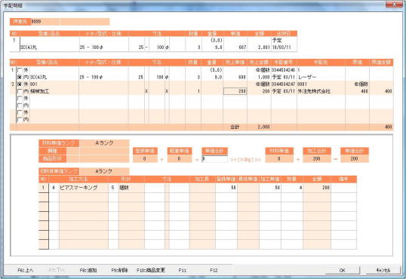Click the F8:追加 function button
The height and width of the screenshot is (279, 406).
point(88,270)
